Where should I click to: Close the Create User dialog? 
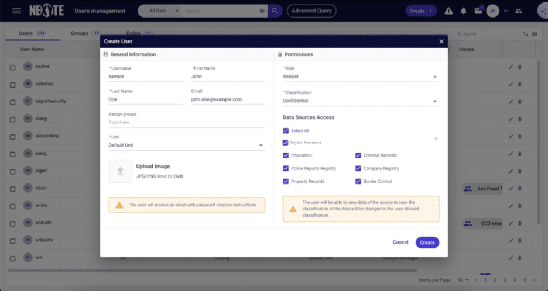(x=441, y=41)
